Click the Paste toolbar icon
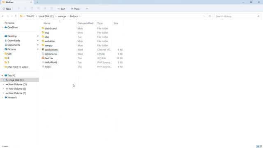Image resolution: width=263 pixels, height=148 pixels. pos(32,9)
